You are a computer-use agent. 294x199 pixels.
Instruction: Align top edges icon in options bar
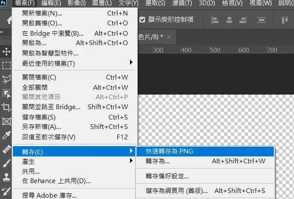point(285,20)
